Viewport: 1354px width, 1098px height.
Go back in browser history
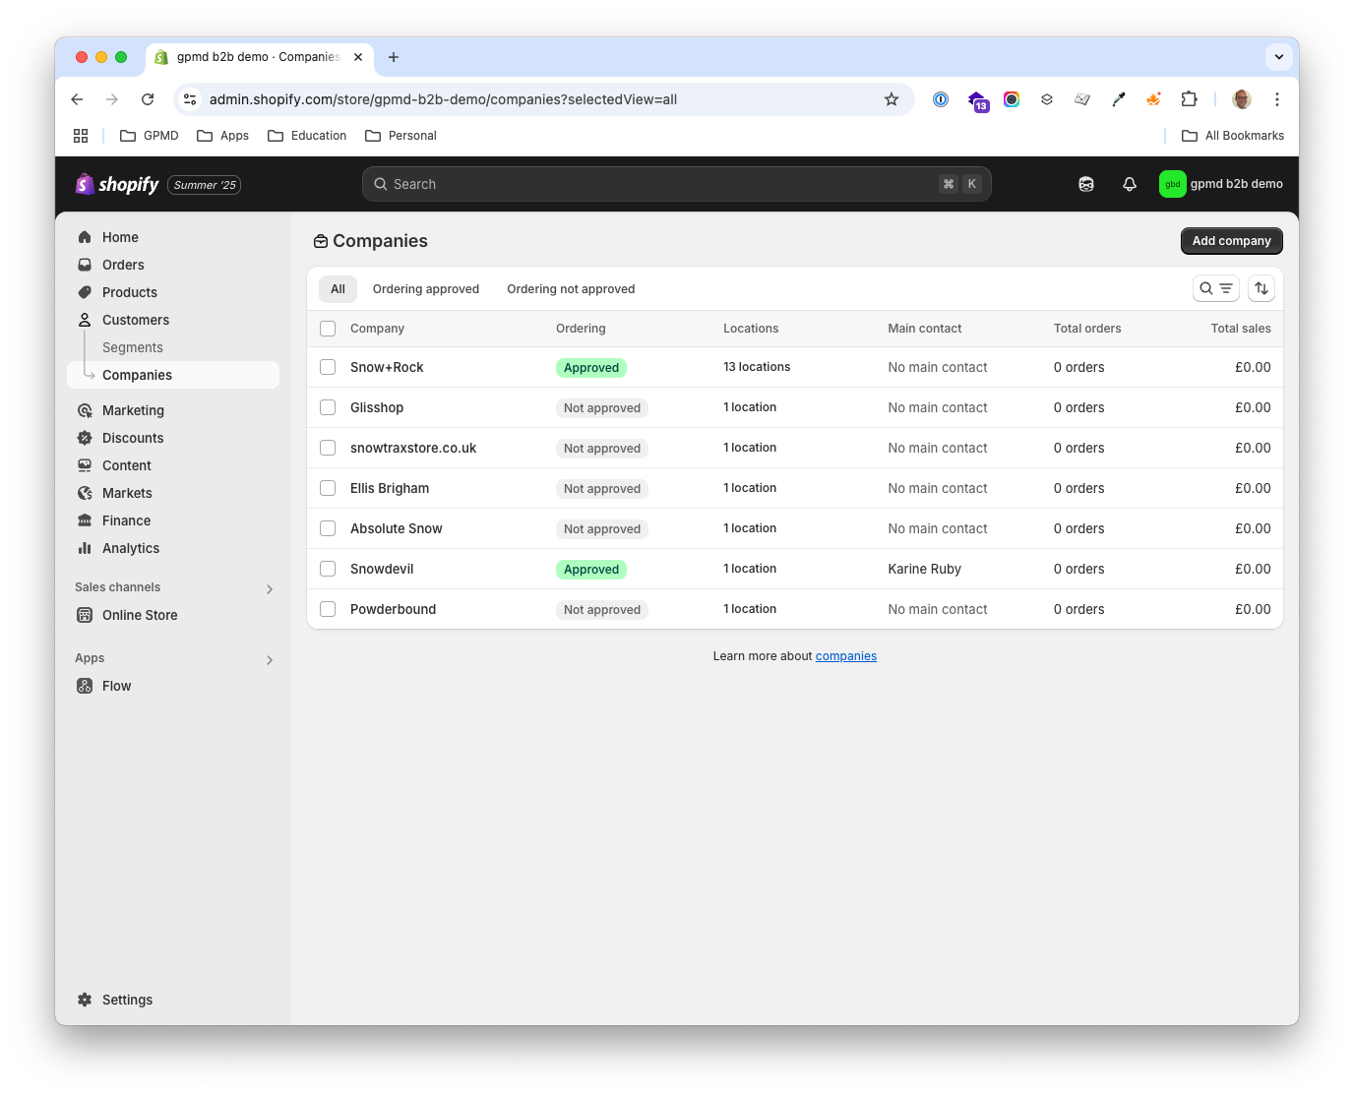tap(77, 99)
